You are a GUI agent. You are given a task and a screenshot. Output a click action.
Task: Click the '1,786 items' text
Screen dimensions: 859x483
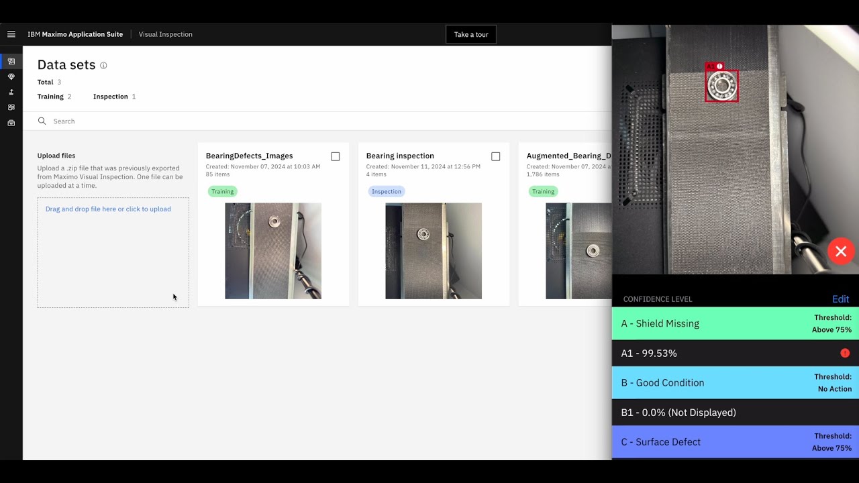544,174
